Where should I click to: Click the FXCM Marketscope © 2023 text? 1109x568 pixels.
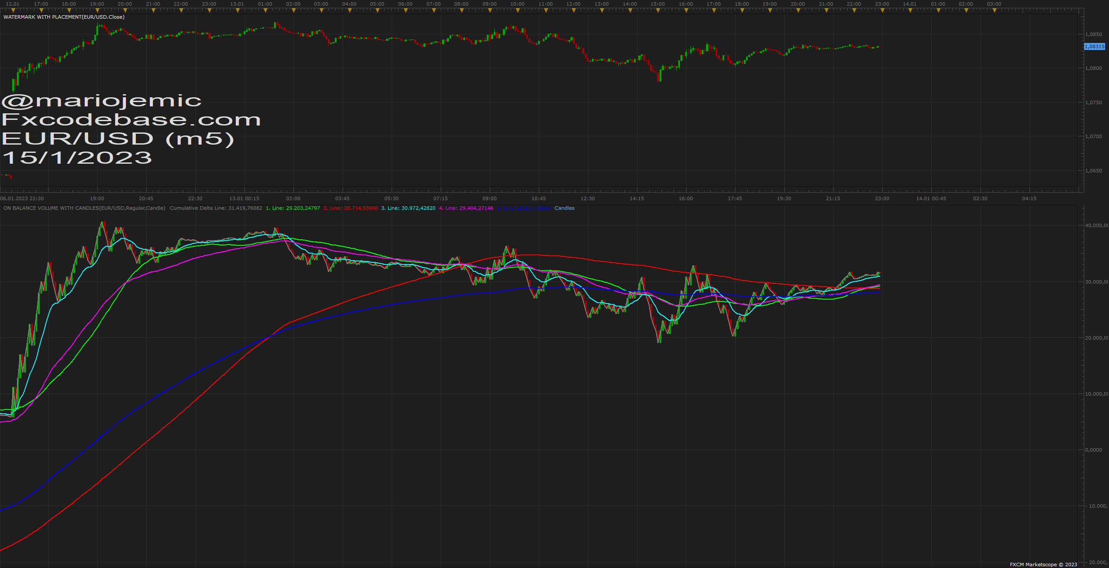pos(1043,565)
